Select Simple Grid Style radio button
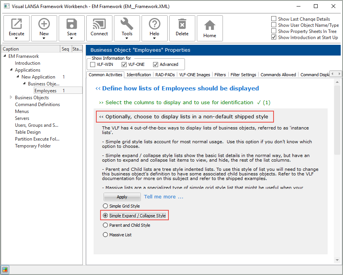343x275 pixels. 106,206
